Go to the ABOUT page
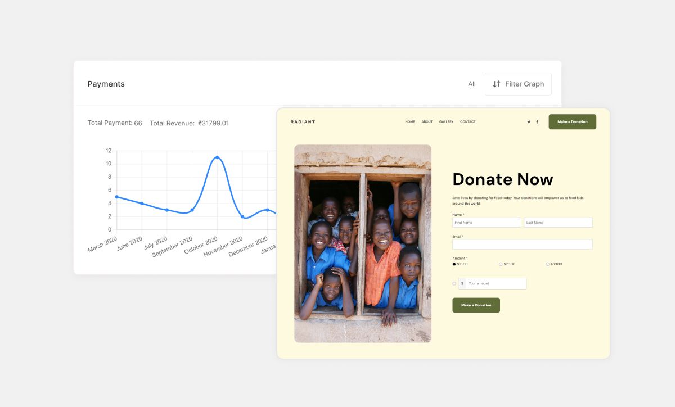675x407 pixels. pos(427,122)
